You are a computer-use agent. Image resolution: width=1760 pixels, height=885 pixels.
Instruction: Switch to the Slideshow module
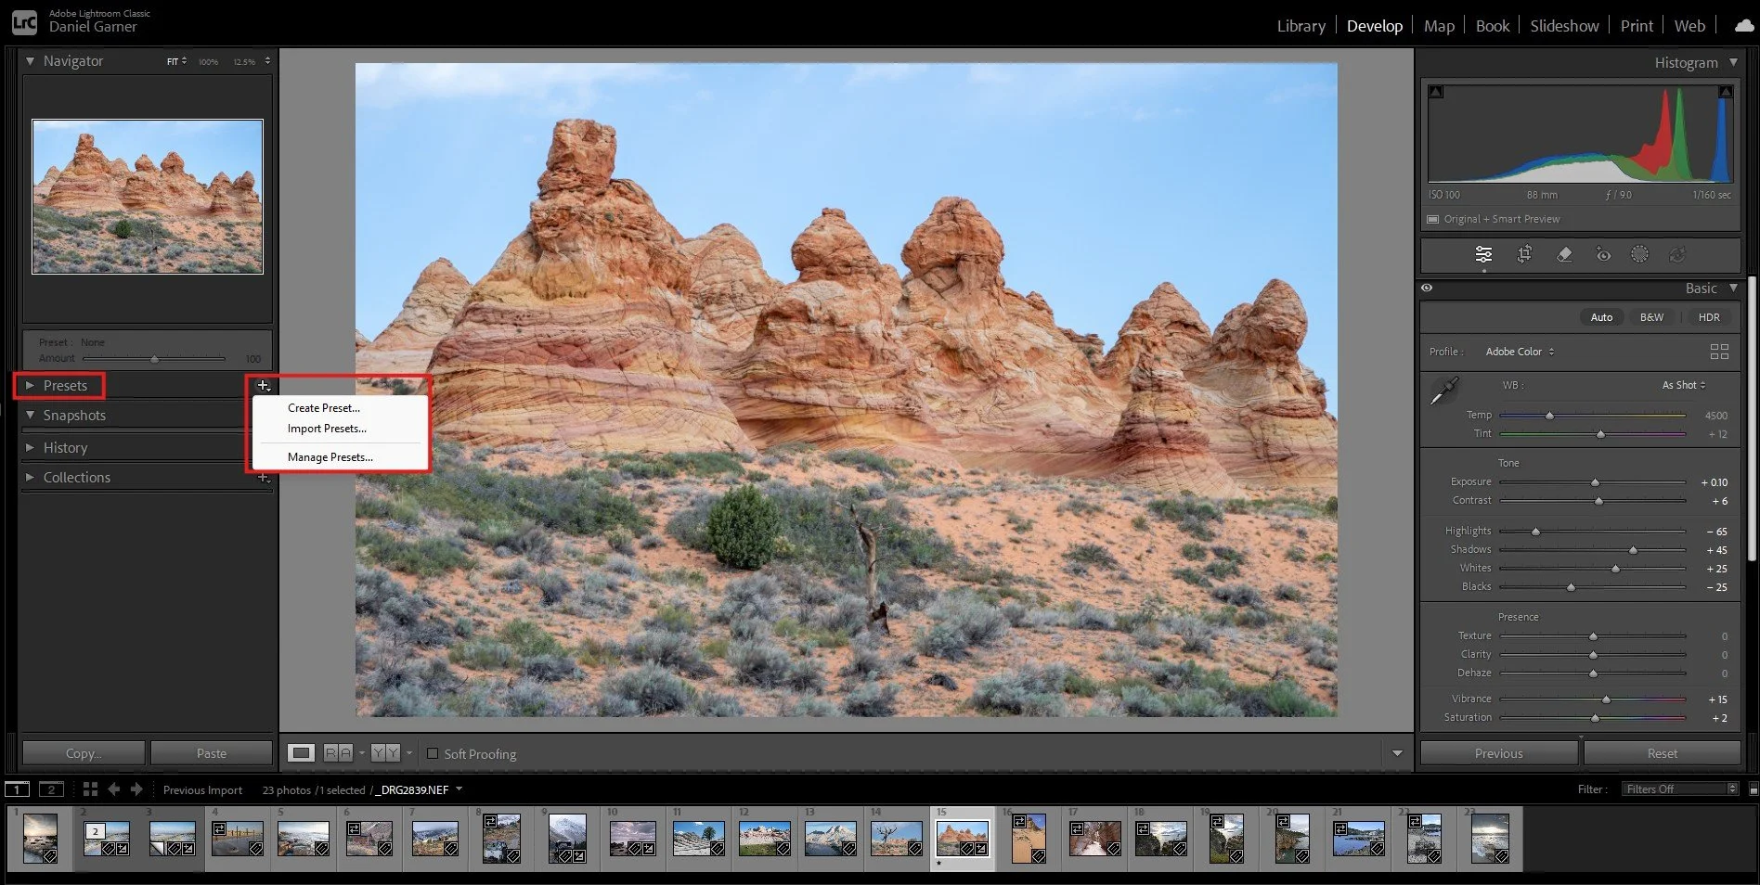(1564, 26)
